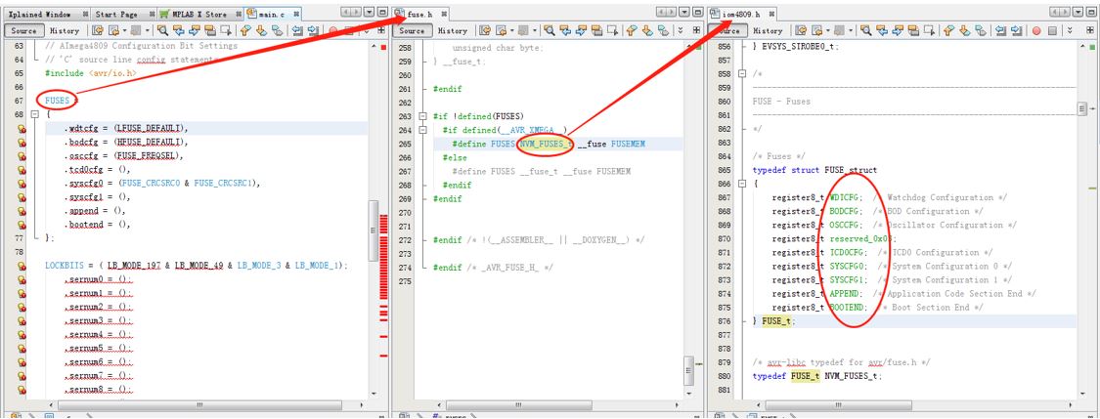Image resolution: width=1100 pixels, height=419 pixels.
Task: Open document list dropdown in fuse.h pane
Action: point(684,12)
